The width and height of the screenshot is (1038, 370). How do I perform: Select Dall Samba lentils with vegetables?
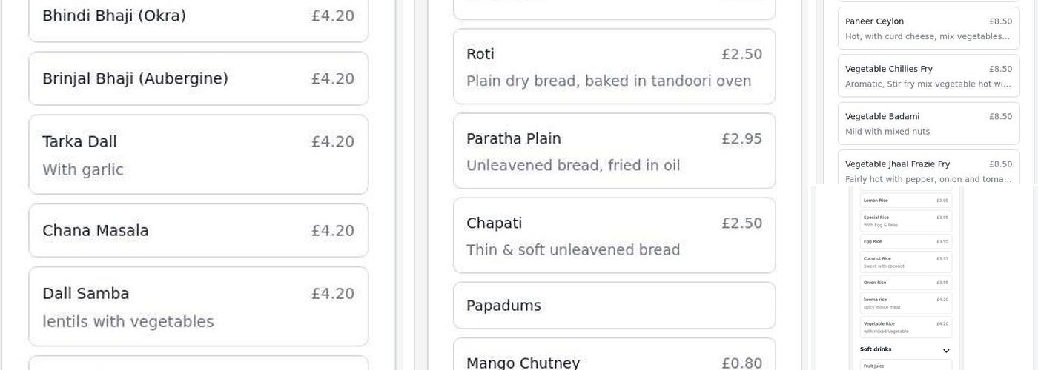point(198,306)
